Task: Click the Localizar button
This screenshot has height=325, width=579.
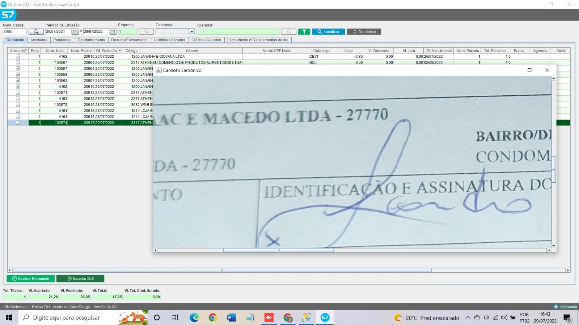Action: tap(327, 31)
